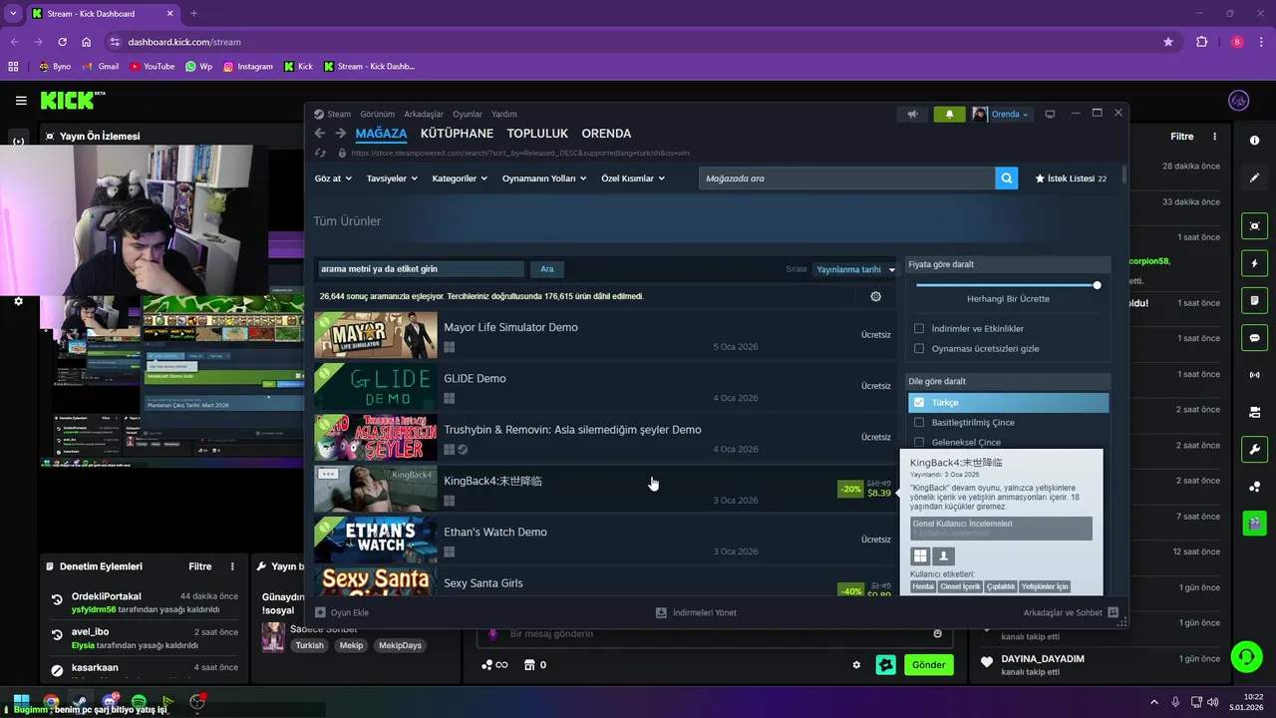
Task: Open Spotify from Windows taskbar
Action: coord(139,702)
